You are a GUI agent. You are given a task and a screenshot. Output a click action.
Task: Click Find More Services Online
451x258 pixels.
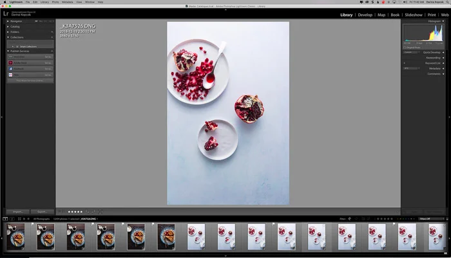pos(30,80)
